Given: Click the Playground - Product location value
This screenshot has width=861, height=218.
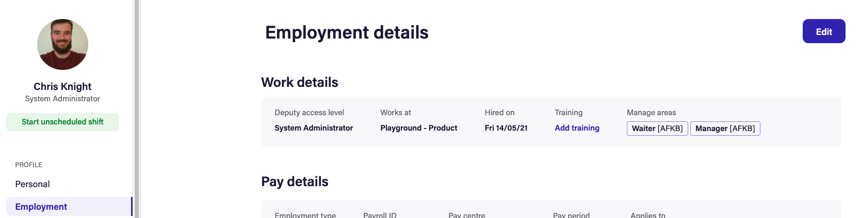Looking at the screenshot, I should click(x=419, y=128).
